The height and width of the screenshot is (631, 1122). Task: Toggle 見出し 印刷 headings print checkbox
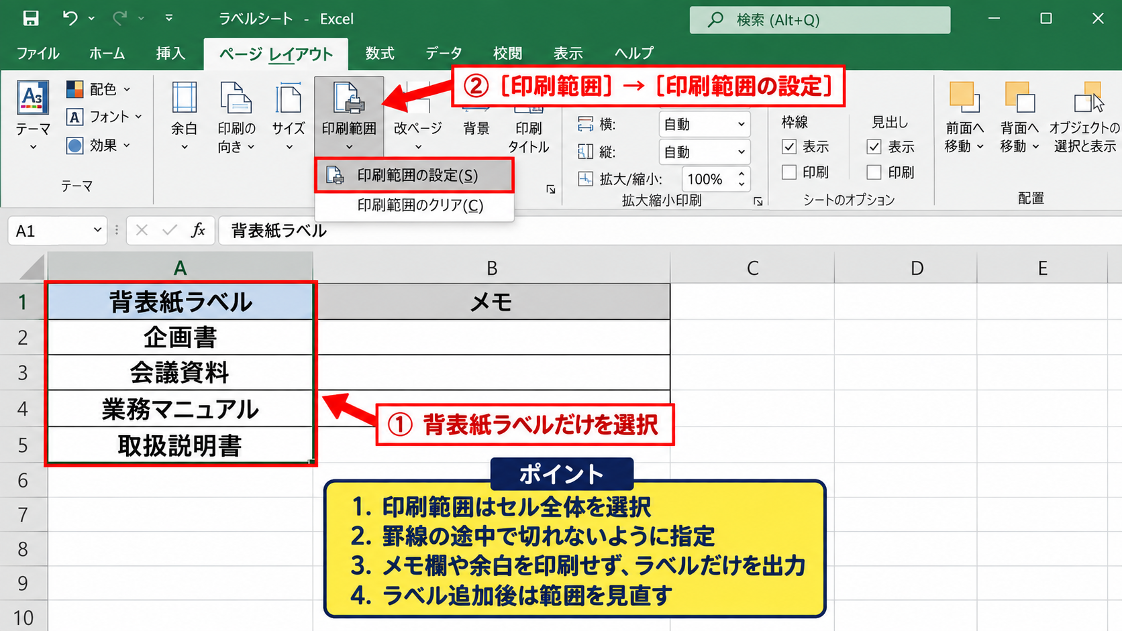point(874,172)
